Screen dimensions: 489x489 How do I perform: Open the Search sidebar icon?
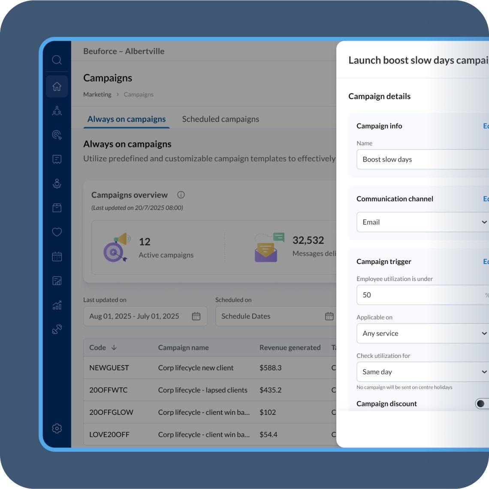point(57,60)
